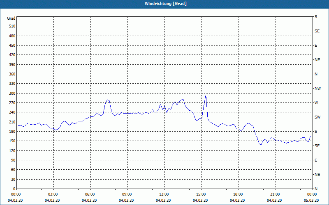Click the SW compass label

click(317, 117)
